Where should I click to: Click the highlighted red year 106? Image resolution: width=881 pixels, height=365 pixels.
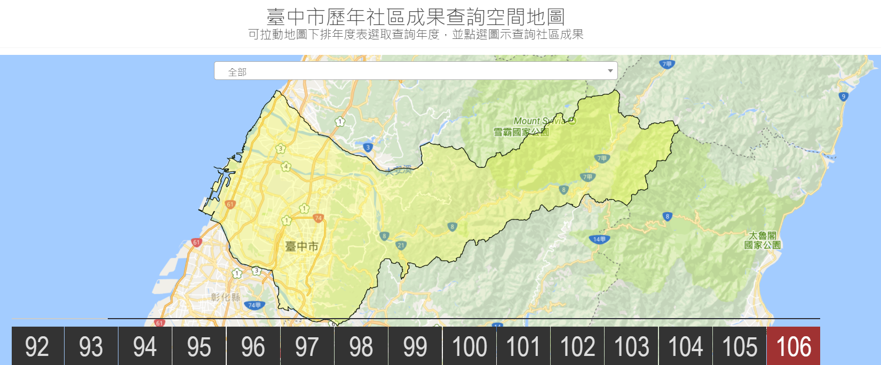click(793, 346)
